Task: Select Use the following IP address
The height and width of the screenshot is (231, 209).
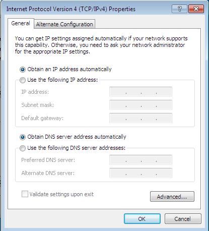Action: point(23,80)
